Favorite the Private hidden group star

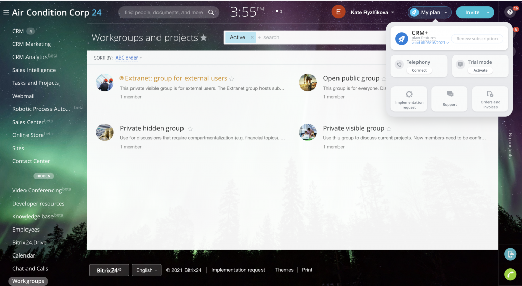(191, 129)
